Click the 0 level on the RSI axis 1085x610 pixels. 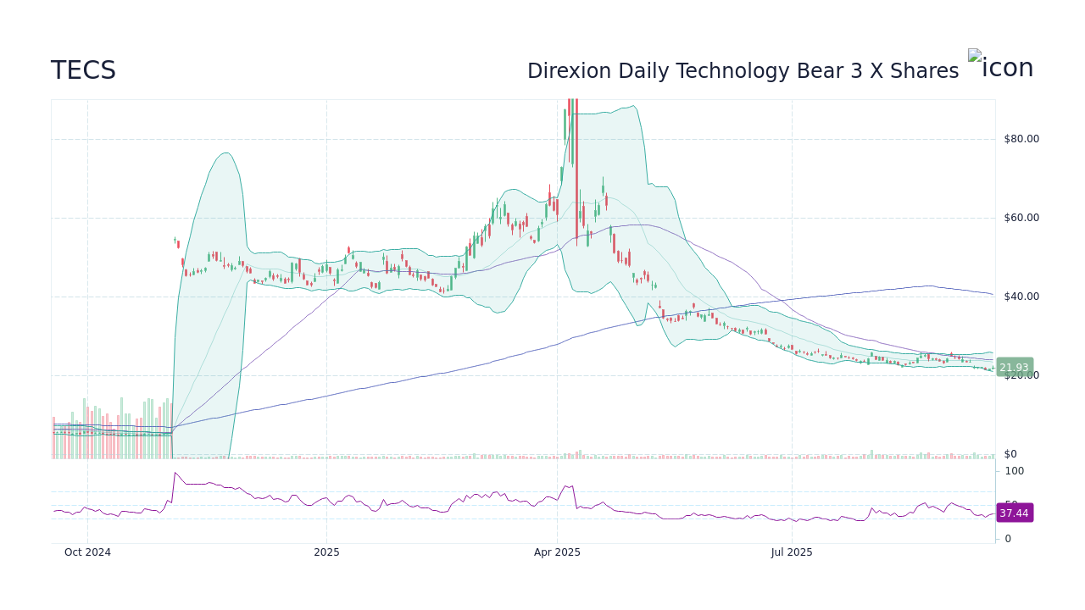tap(1008, 539)
